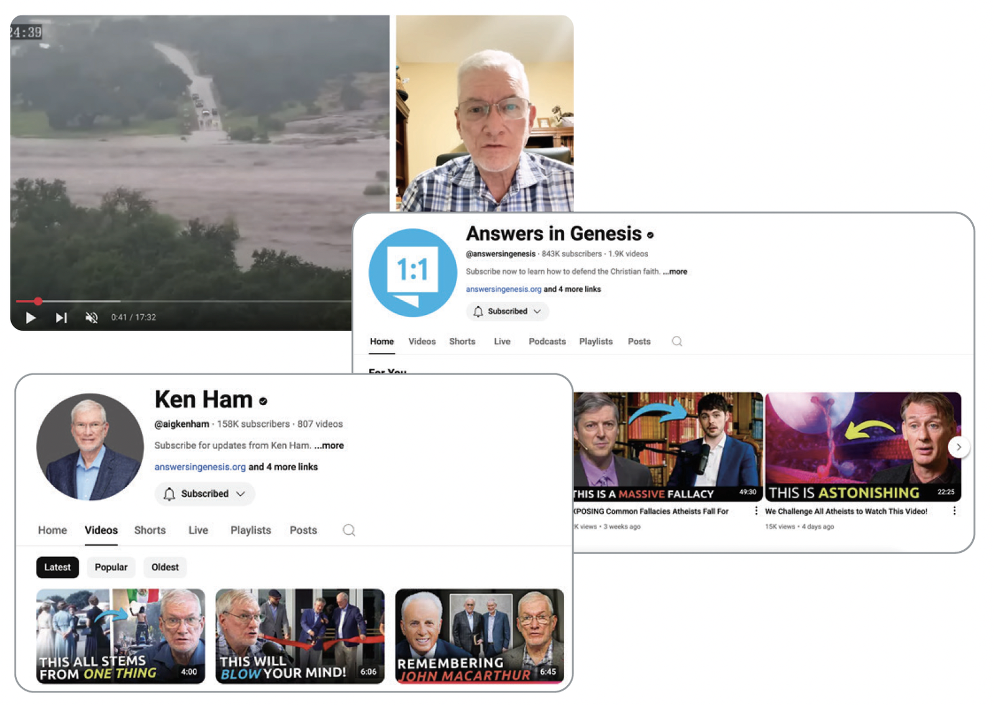
Task: Open the Podcasts tab on Answers in Genesis
Action: click(x=547, y=342)
